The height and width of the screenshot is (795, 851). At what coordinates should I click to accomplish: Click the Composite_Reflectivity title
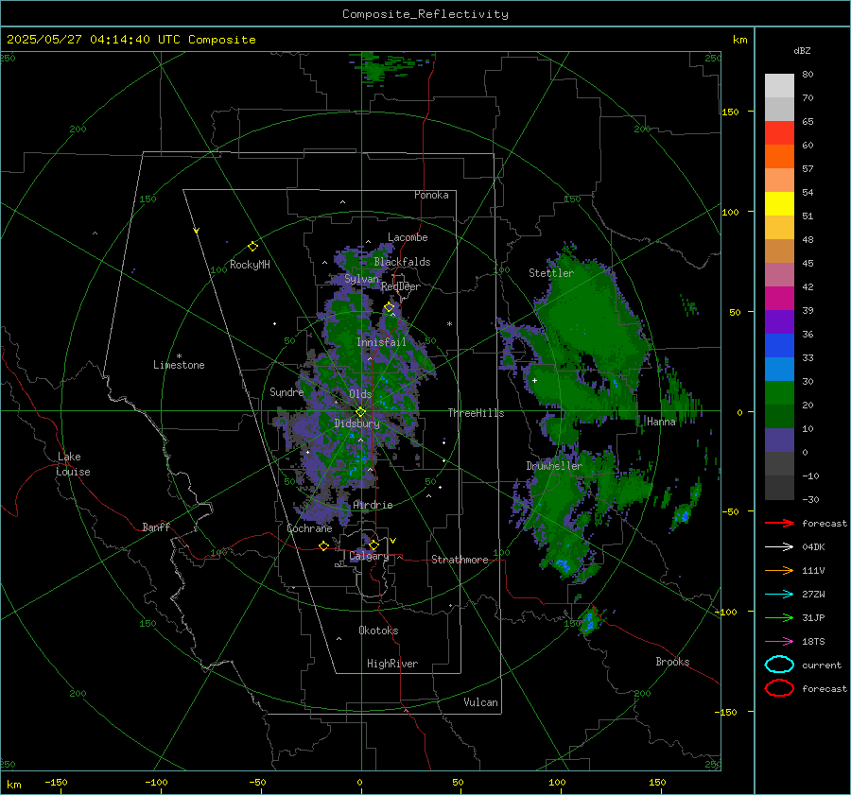[425, 14]
